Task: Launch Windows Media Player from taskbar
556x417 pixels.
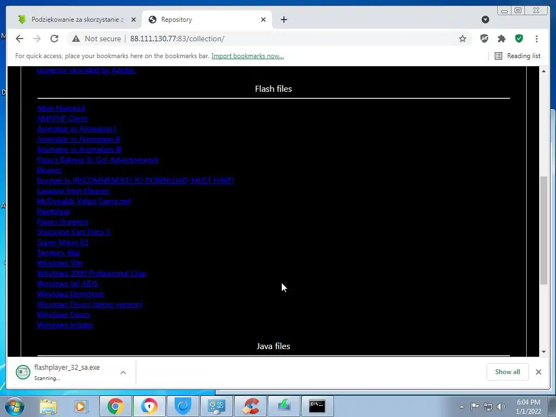Action: pos(81,406)
